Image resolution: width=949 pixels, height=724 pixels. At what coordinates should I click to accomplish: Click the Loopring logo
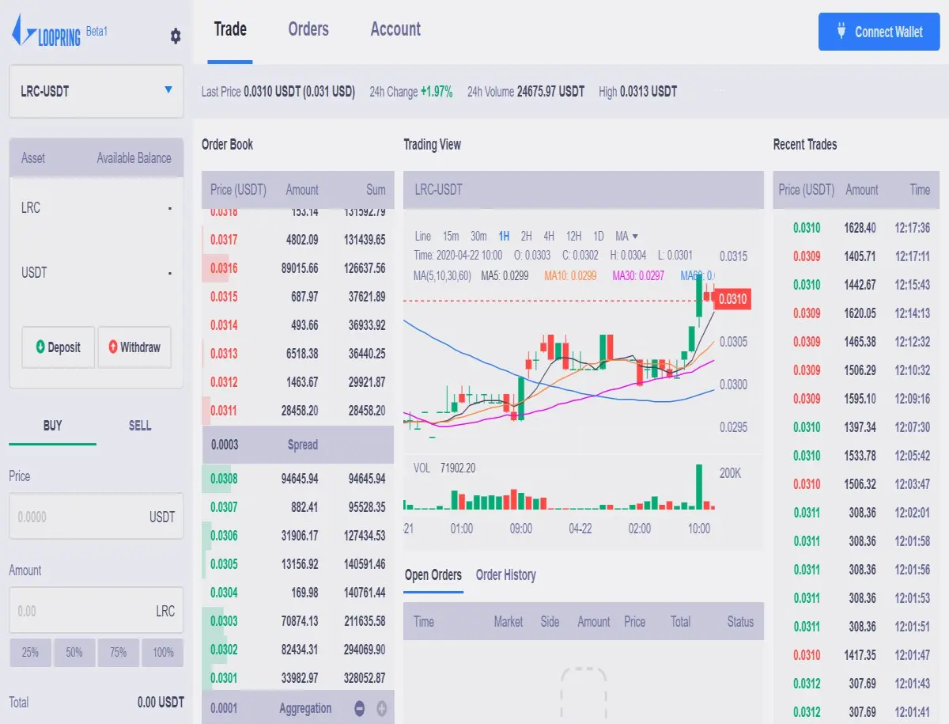46,32
